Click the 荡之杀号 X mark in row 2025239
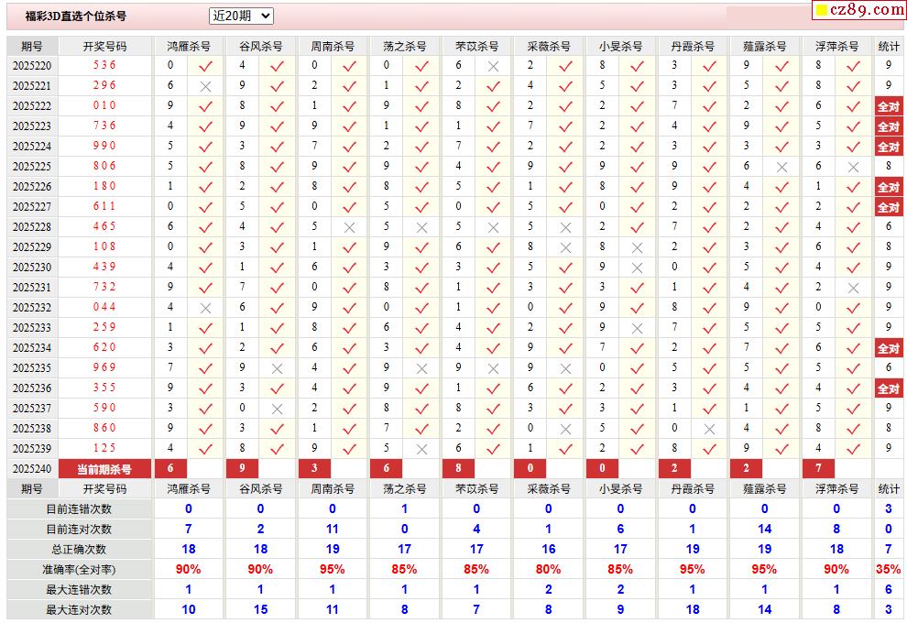This screenshot has height=623, width=907. pyautogui.click(x=421, y=450)
